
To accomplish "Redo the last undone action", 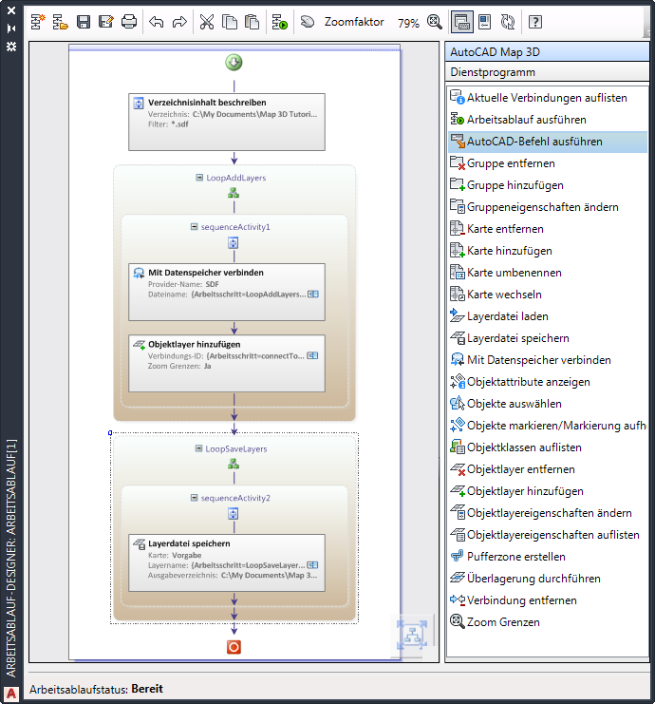I will click(179, 22).
